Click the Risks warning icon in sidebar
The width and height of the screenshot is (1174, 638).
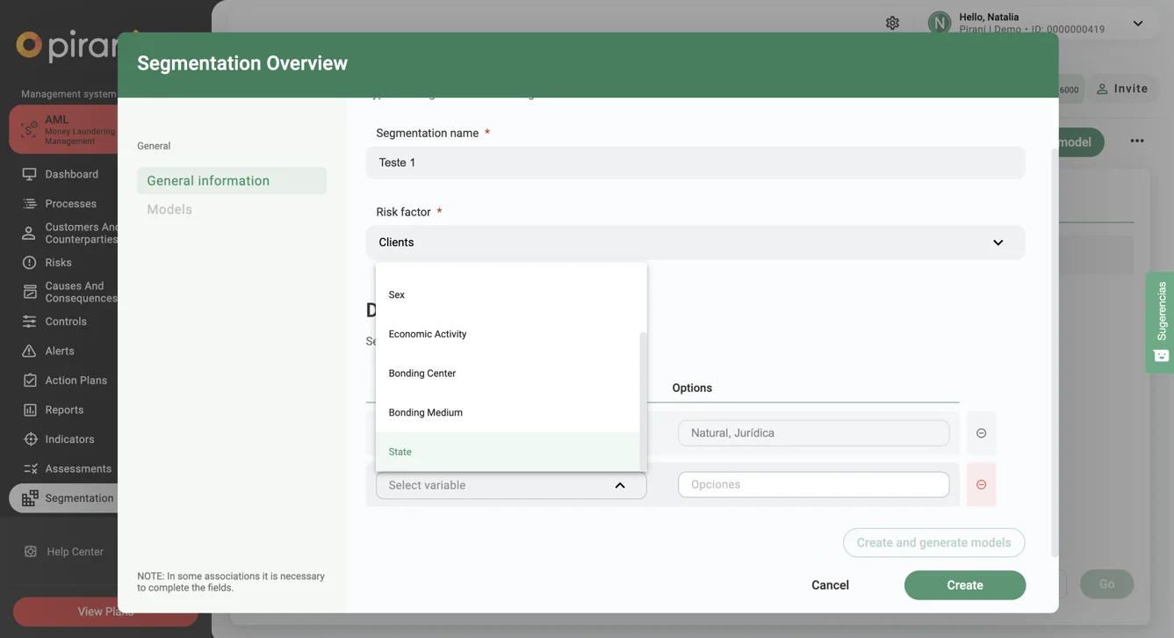pyautogui.click(x=29, y=263)
